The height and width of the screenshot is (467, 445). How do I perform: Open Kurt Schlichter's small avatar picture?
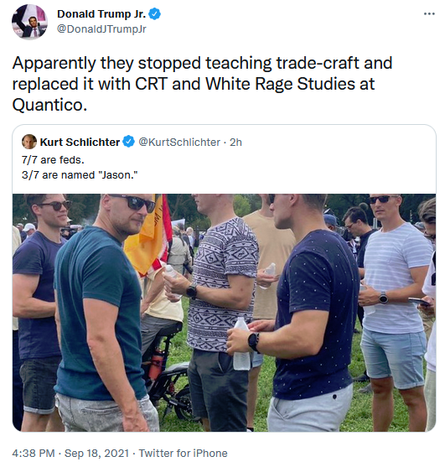pyautogui.click(x=29, y=142)
